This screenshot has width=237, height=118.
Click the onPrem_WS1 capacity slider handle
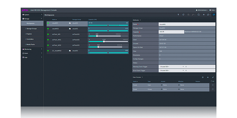104,42
